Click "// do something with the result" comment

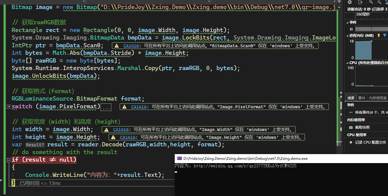65,152
